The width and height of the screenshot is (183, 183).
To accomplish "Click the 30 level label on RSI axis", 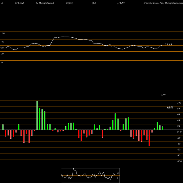I will point(3,54).
